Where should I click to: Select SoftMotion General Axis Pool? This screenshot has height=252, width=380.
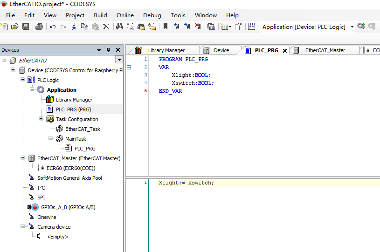pyautogui.click(x=69, y=178)
